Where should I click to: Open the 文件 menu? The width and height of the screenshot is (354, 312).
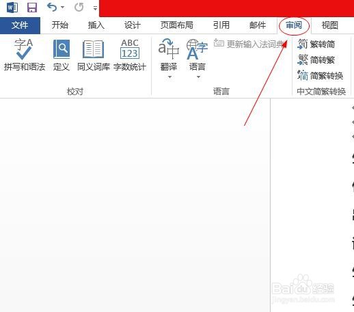point(20,25)
